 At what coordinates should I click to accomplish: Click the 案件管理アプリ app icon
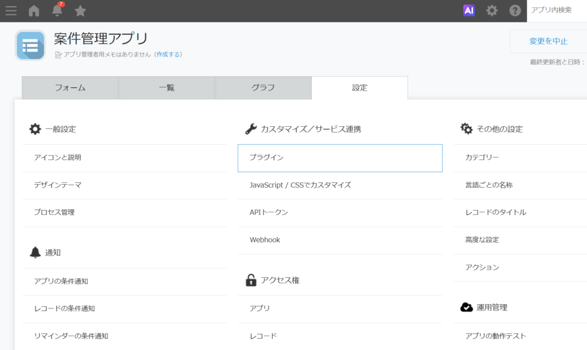pos(30,45)
